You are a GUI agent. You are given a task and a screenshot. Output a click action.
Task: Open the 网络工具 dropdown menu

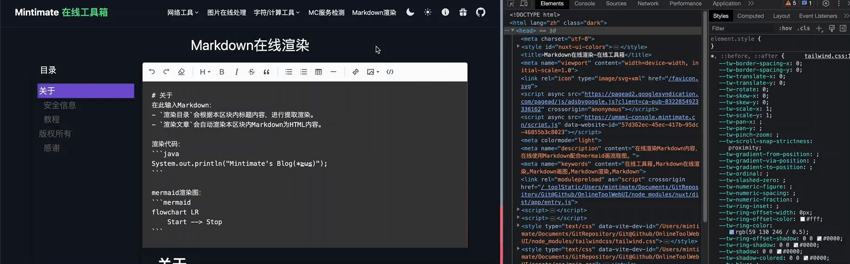[x=183, y=13]
